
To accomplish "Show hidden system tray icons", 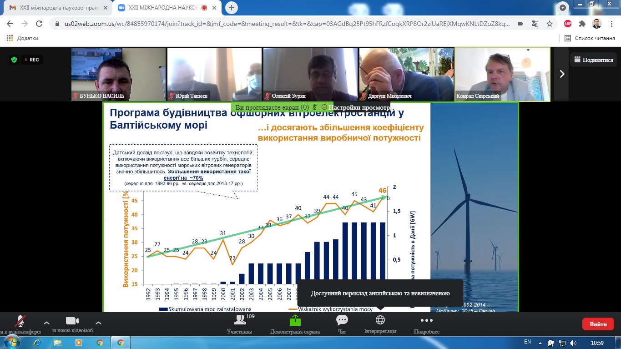I will [540, 343].
